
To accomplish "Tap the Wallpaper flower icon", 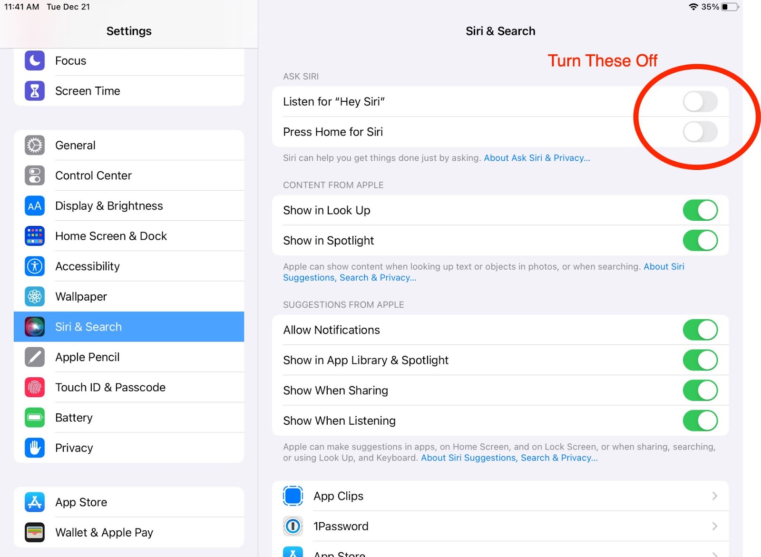I will (x=35, y=297).
